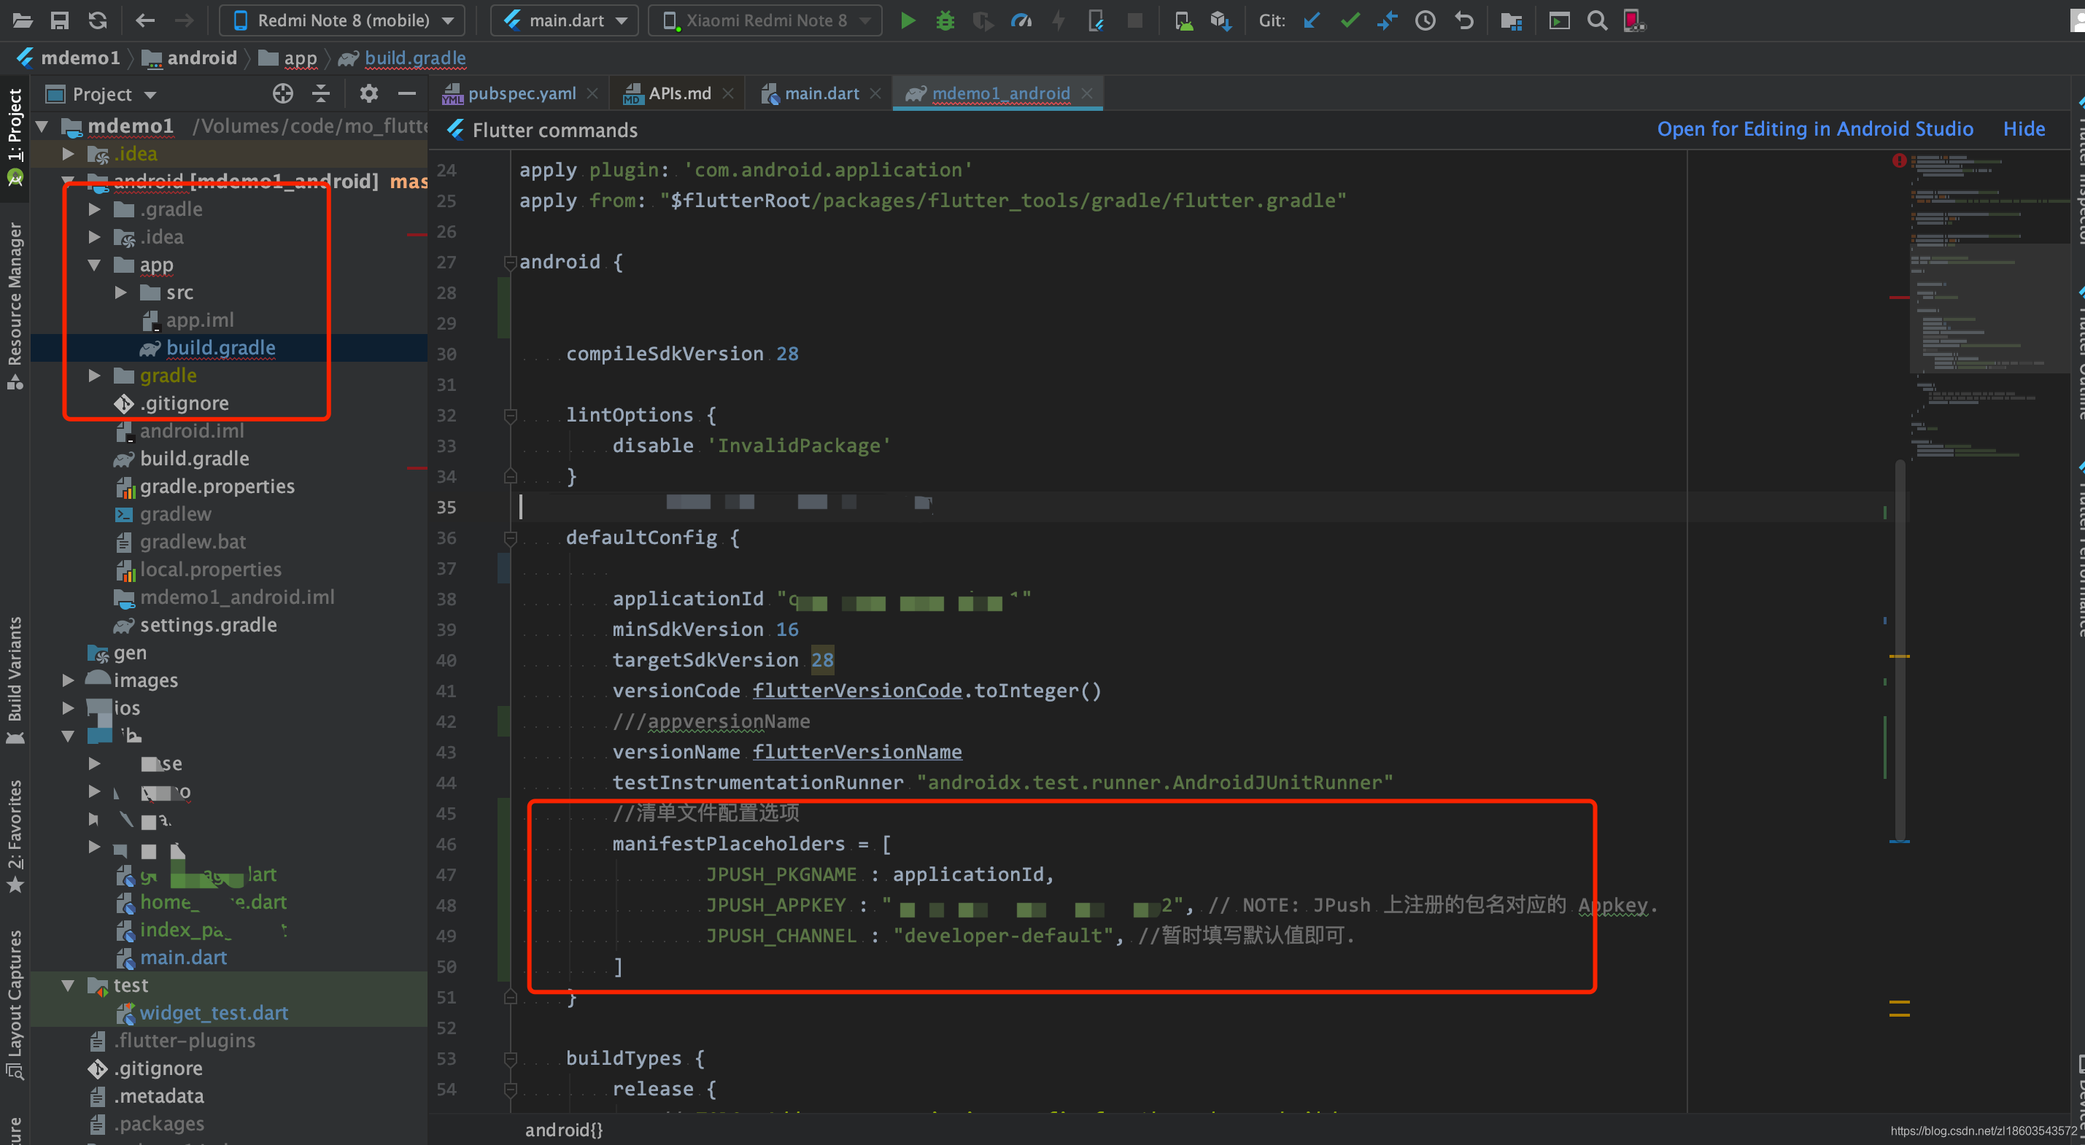
Task: Toggle the Resource Manager side panel
Action: coord(15,295)
